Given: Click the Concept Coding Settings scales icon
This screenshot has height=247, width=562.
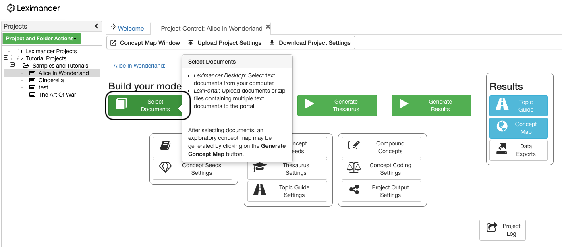Looking at the screenshot, I should pyautogui.click(x=353, y=169).
